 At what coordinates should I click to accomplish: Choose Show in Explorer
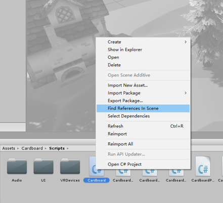click(143, 50)
